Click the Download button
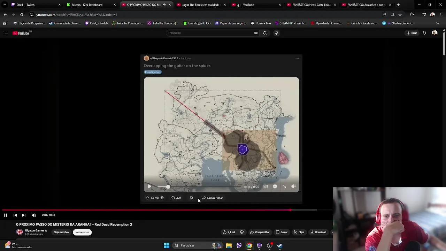 (318, 232)
